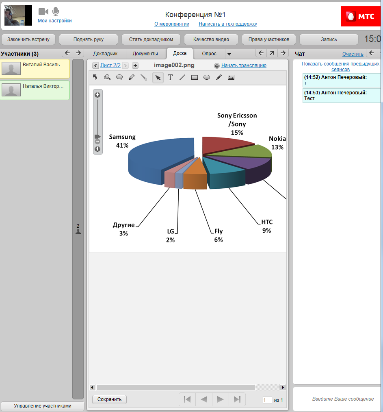Go to next page control
Viewport: 383px width, 412px height.
[221, 399]
